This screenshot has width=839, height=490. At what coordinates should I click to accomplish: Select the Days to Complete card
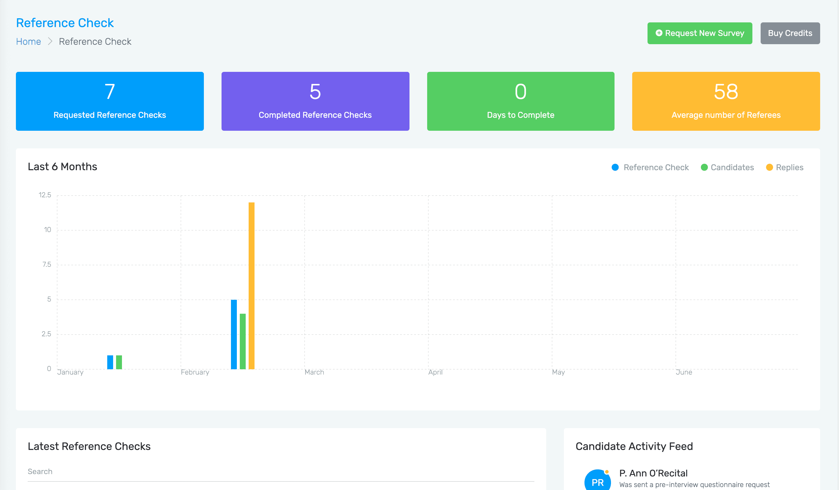tap(520, 101)
